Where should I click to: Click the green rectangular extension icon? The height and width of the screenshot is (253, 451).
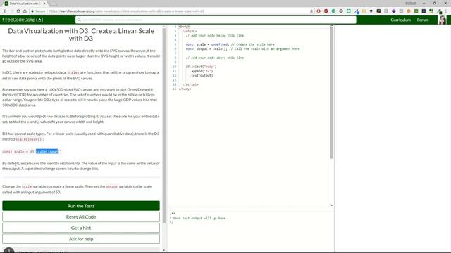coord(416,11)
